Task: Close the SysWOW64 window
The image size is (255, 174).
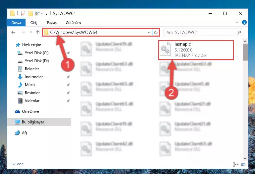Action: [x=240, y=13]
